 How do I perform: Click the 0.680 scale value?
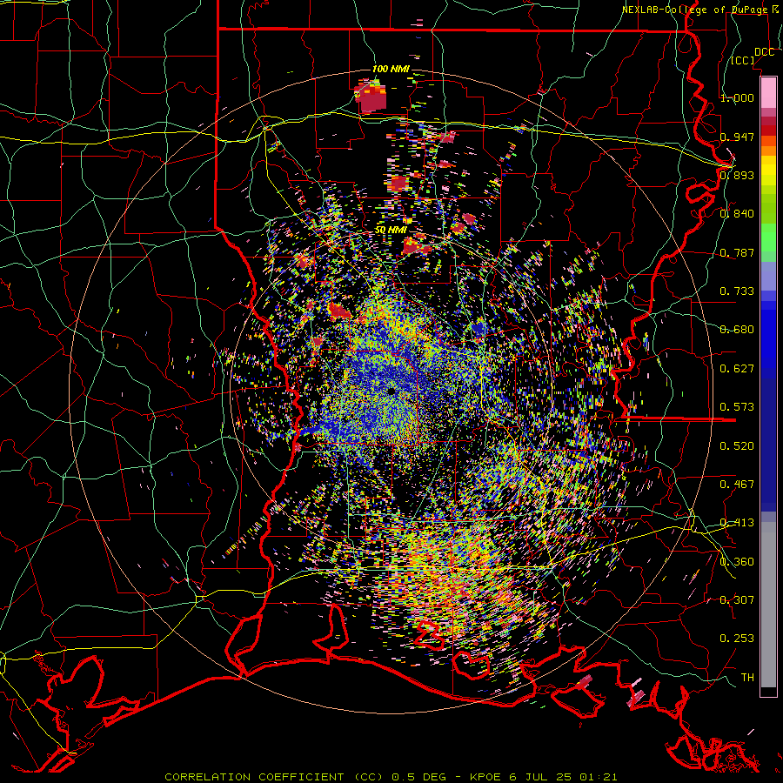737,329
